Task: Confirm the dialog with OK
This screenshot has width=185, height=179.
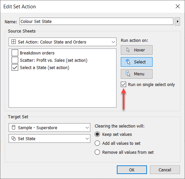Action: coord(132,170)
